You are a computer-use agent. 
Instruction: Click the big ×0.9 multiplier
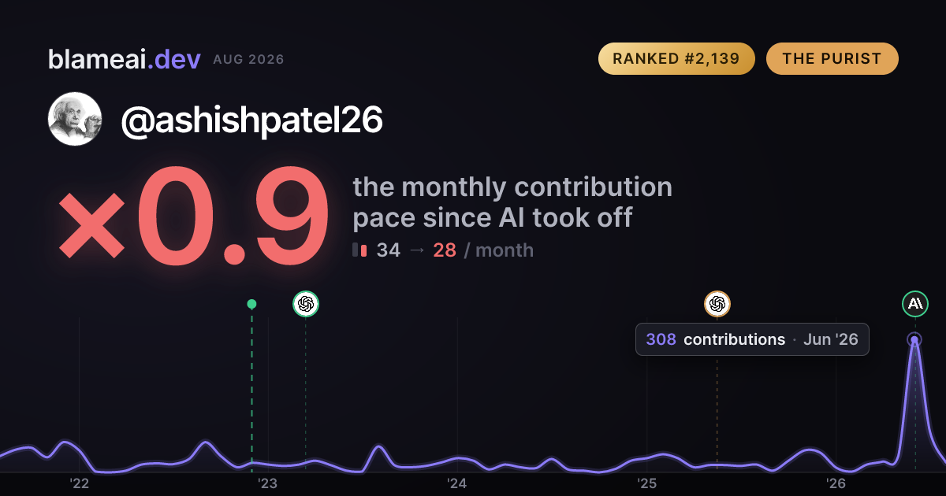(194, 218)
